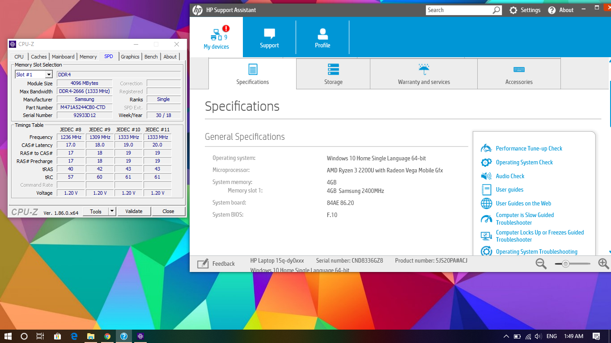Click the zoom level slider handle
Viewport: 611px width, 343px height.
(566, 264)
